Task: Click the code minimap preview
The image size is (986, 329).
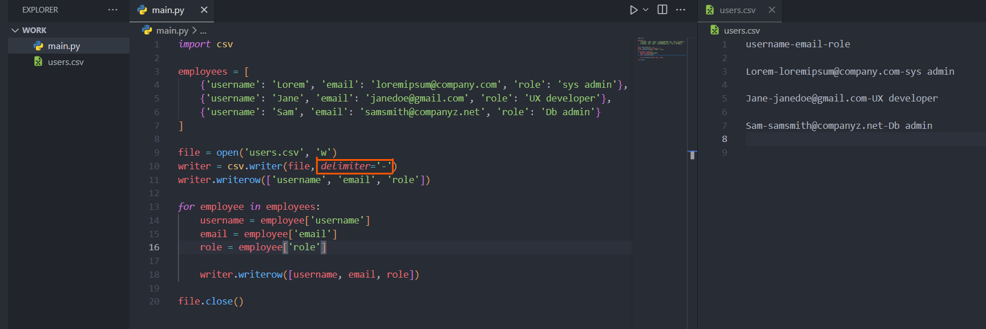Action: coord(661,48)
